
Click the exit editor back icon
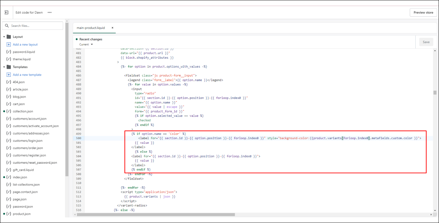tap(6, 12)
